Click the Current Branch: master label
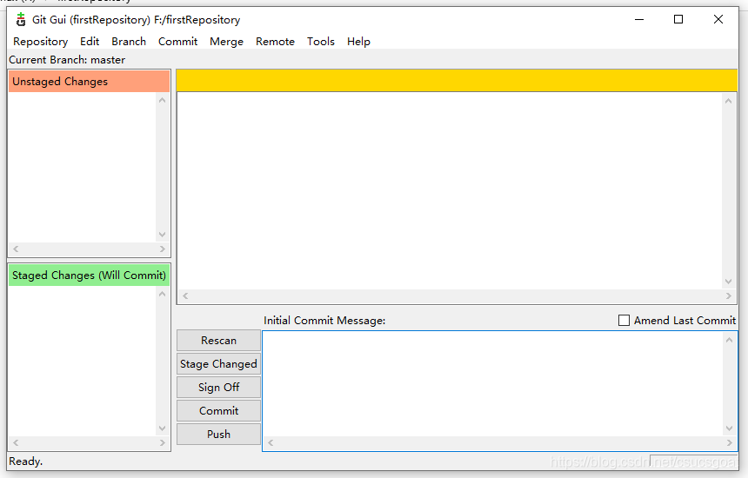 pos(67,60)
